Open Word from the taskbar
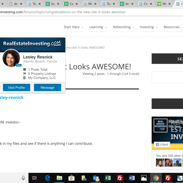183x183 pixels. pos(132,178)
